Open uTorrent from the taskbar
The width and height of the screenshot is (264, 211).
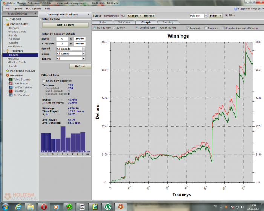click(x=108, y=207)
